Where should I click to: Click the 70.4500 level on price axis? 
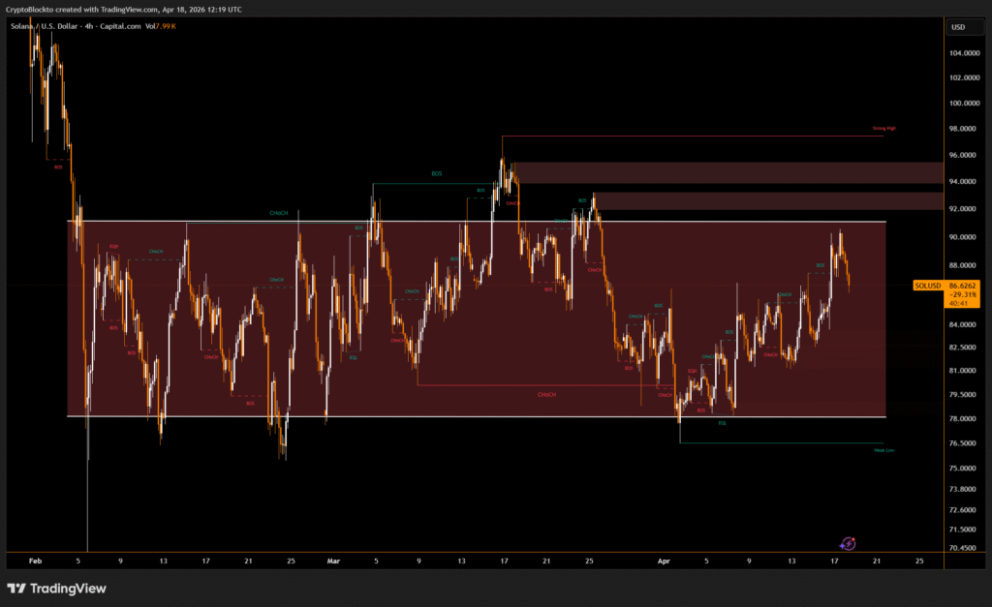coord(962,547)
